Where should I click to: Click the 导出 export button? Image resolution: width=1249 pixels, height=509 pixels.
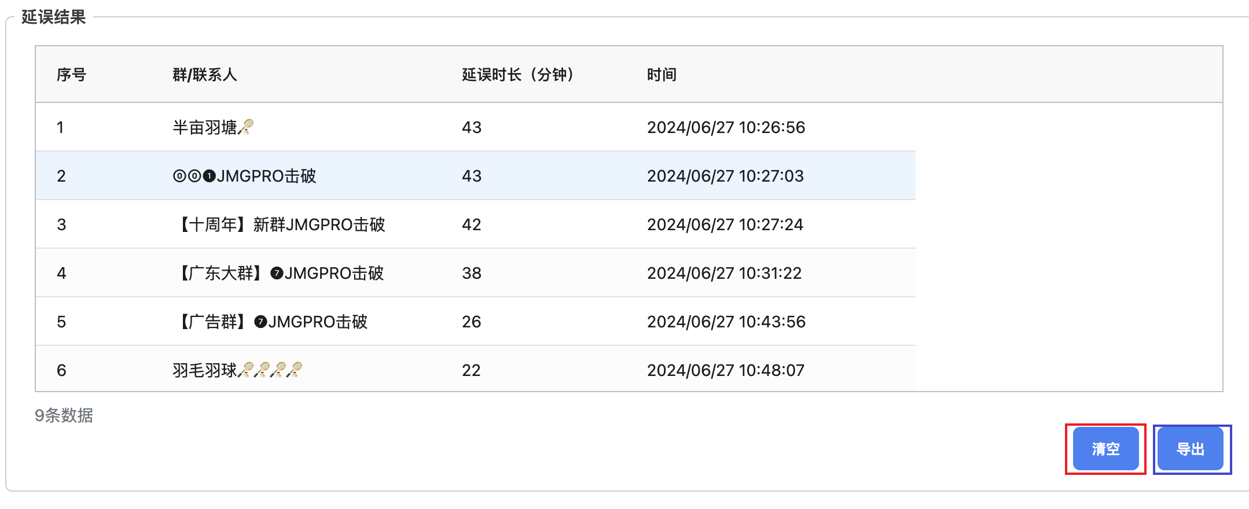coord(1191,449)
